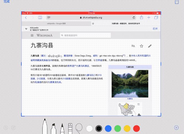Choose the blue color swatch

[108, 128]
